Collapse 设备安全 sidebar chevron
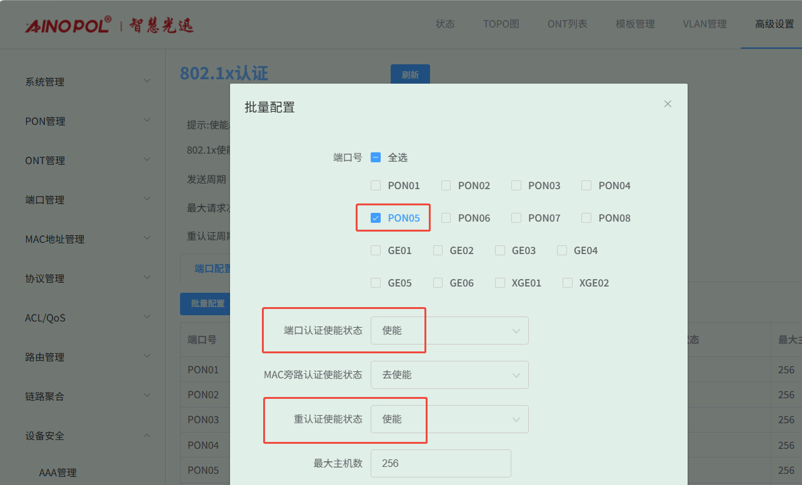The height and width of the screenshot is (485, 802). click(147, 435)
